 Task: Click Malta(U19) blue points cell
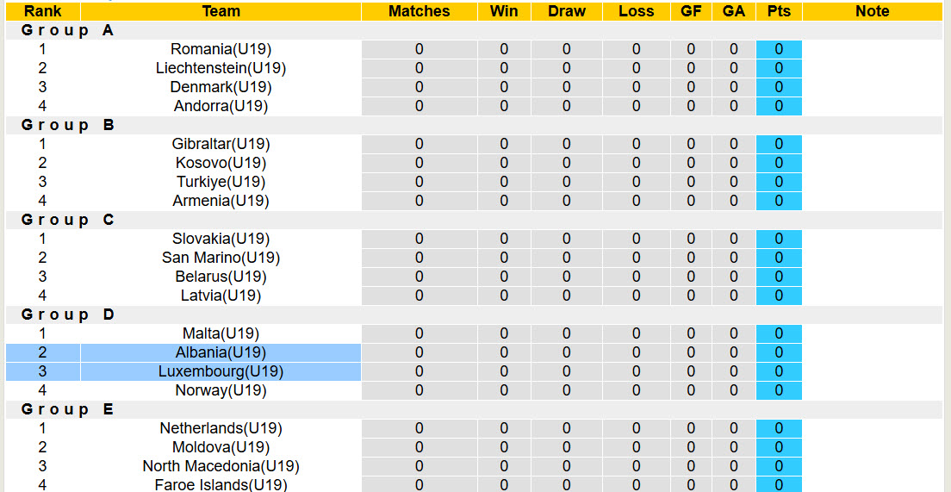pyautogui.click(x=779, y=333)
